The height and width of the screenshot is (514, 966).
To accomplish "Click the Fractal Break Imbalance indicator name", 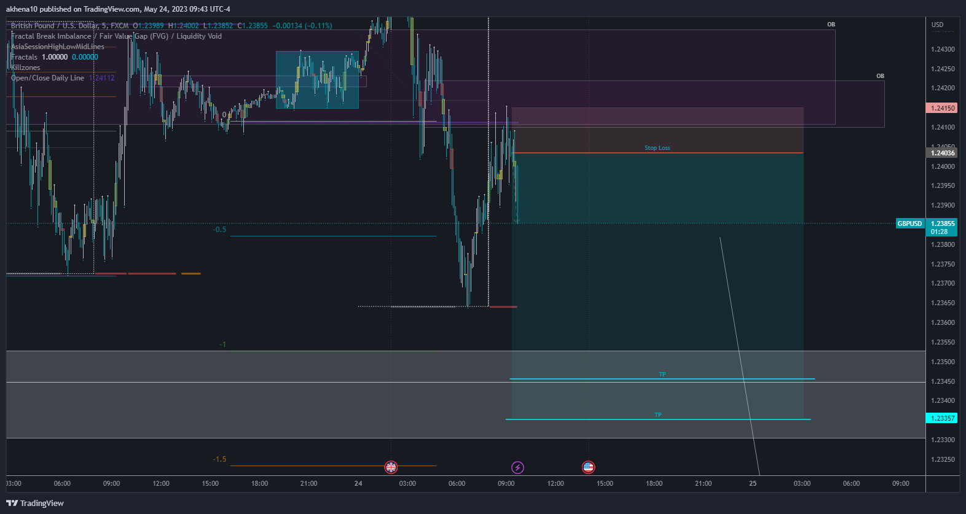I will (x=116, y=36).
